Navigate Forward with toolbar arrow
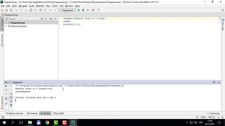This screenshot has width=225, height=126. coord(55,10)
